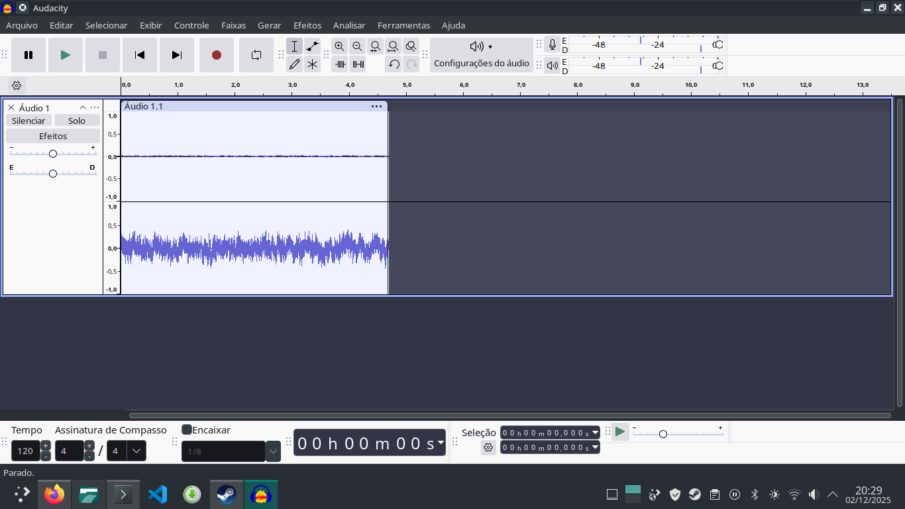
Task: Click the Trim audio outside selection icon
Action: pyautogui.click(x=341, y=64)
